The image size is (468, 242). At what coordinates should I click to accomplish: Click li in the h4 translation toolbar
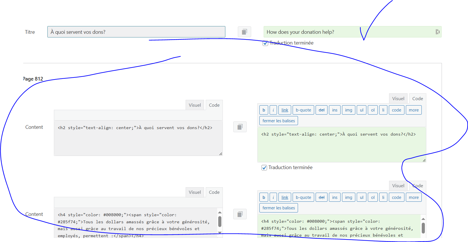[x=383, y=197]
